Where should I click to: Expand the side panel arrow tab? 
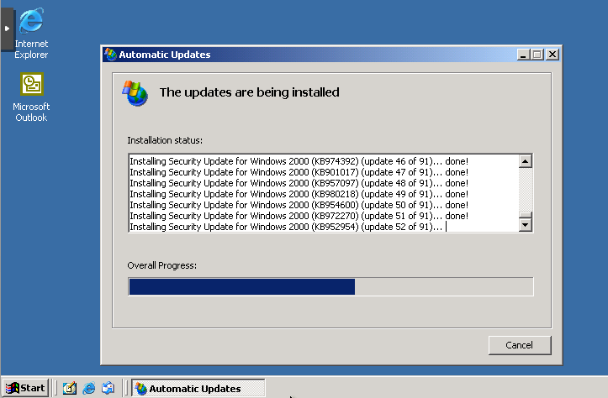pyautogui.click(x=7, y=29)
